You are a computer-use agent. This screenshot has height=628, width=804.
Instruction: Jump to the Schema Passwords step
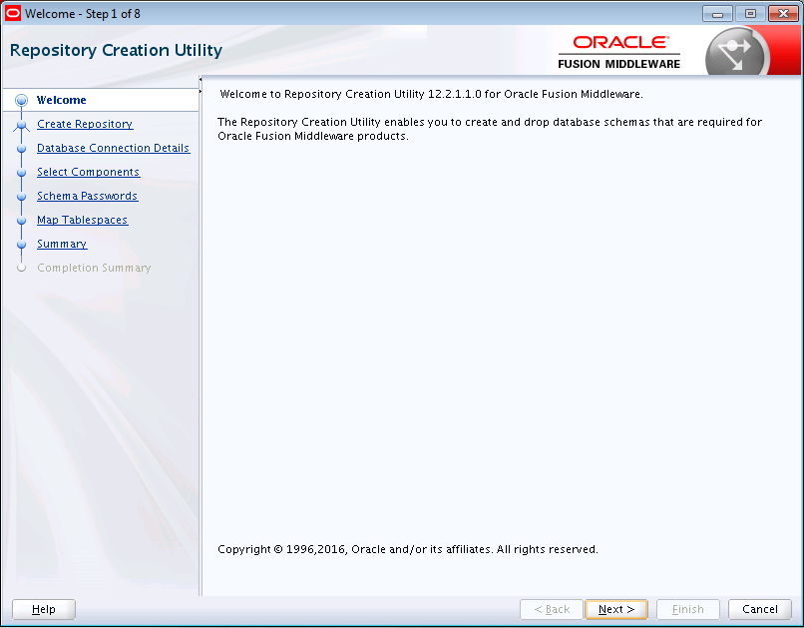click(87, 196)
